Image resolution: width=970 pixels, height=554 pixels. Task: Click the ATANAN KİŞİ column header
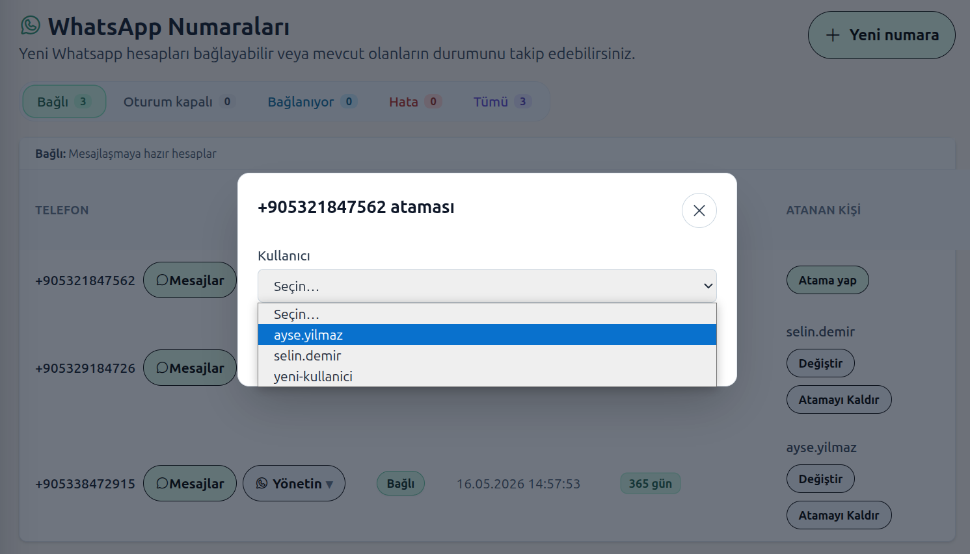(x=824, y=210)
